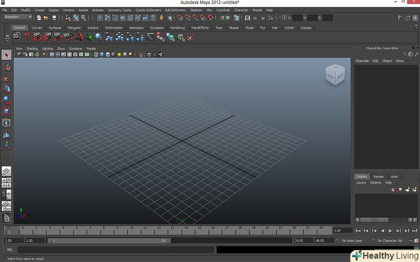The width and height of the screenshot is (420, 262).
Task: Toggle the lock icon in status line
Action: [162, 17]
